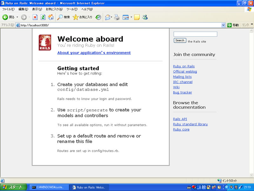Open the History toolbar icon
Viewport: 254px width, 191px height.
click(x=98, y=17)
